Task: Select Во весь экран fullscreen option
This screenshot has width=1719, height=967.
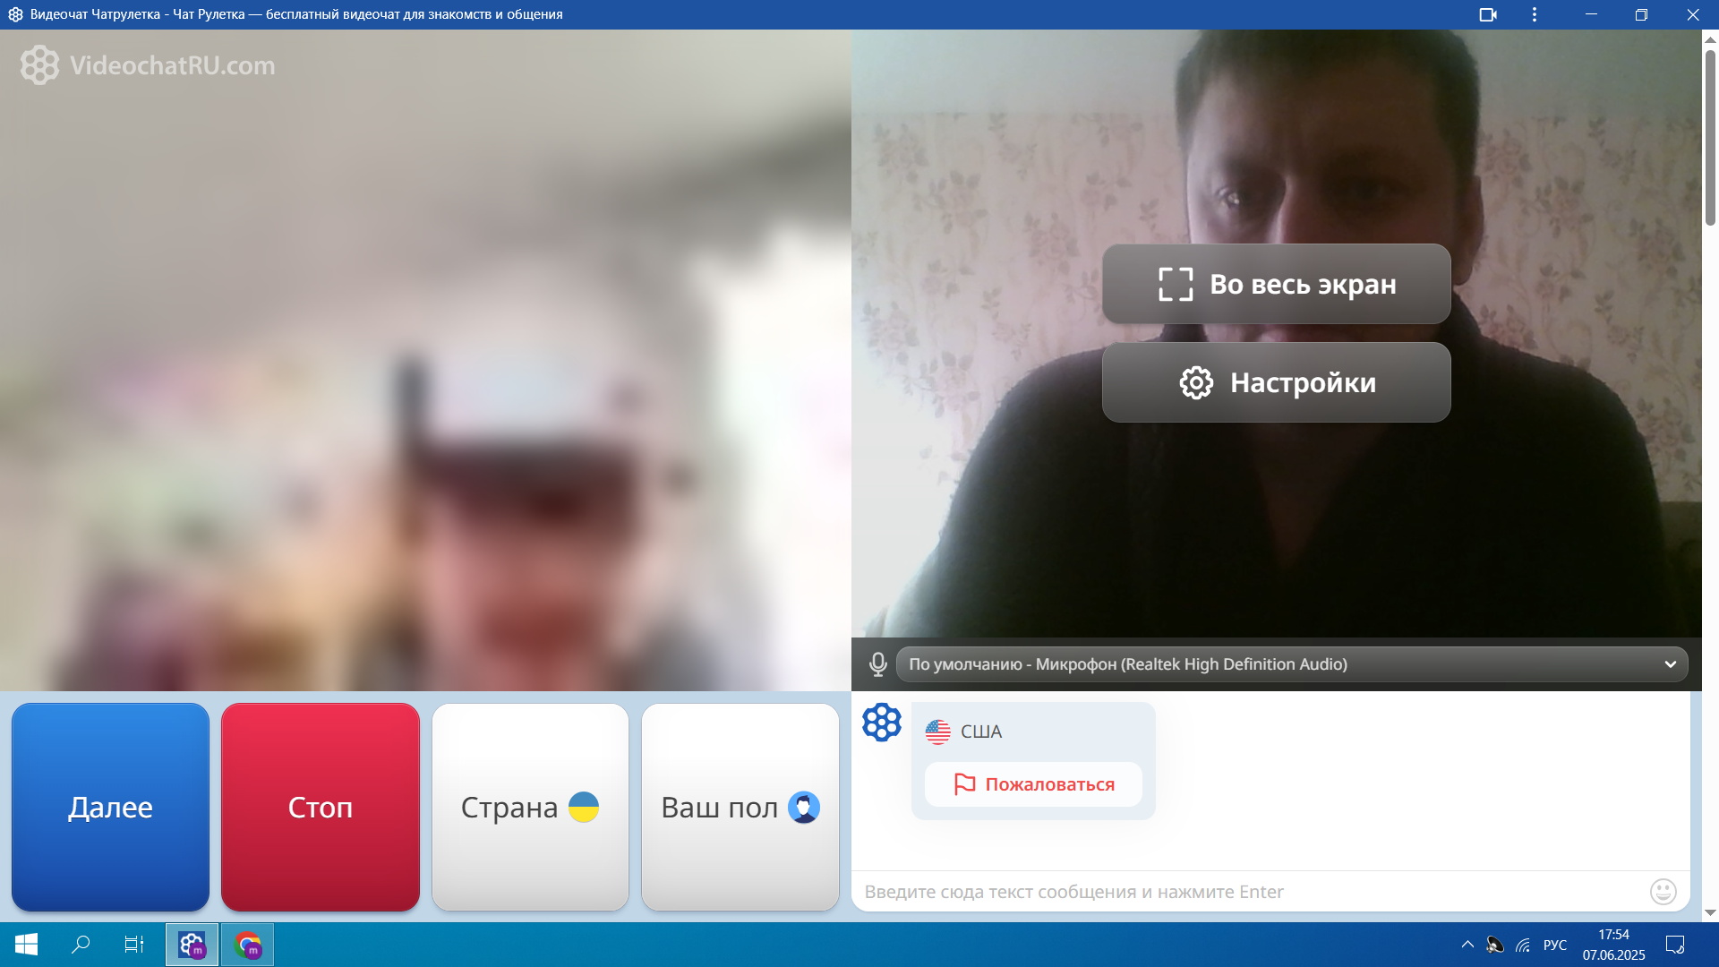Action: pyautogui.click(x=1276, y=285)
